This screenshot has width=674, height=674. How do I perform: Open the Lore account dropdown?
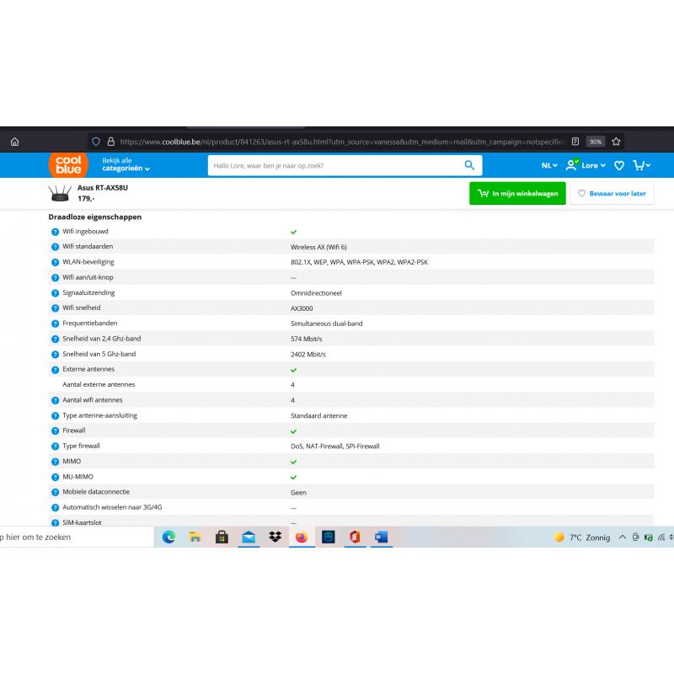pos(586,165)
